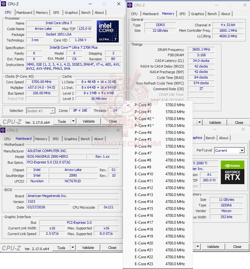The height and width of the screenshot is (269, 250).
Task: Click Validate in the Memory window
Action: (215, 123)
